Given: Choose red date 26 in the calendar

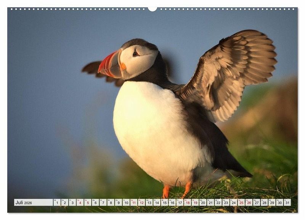Looking at the screenshot, I should pyautogui.click(x=249, y=202).
